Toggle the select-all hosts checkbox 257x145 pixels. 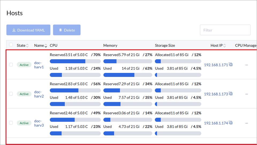[11, 44]
